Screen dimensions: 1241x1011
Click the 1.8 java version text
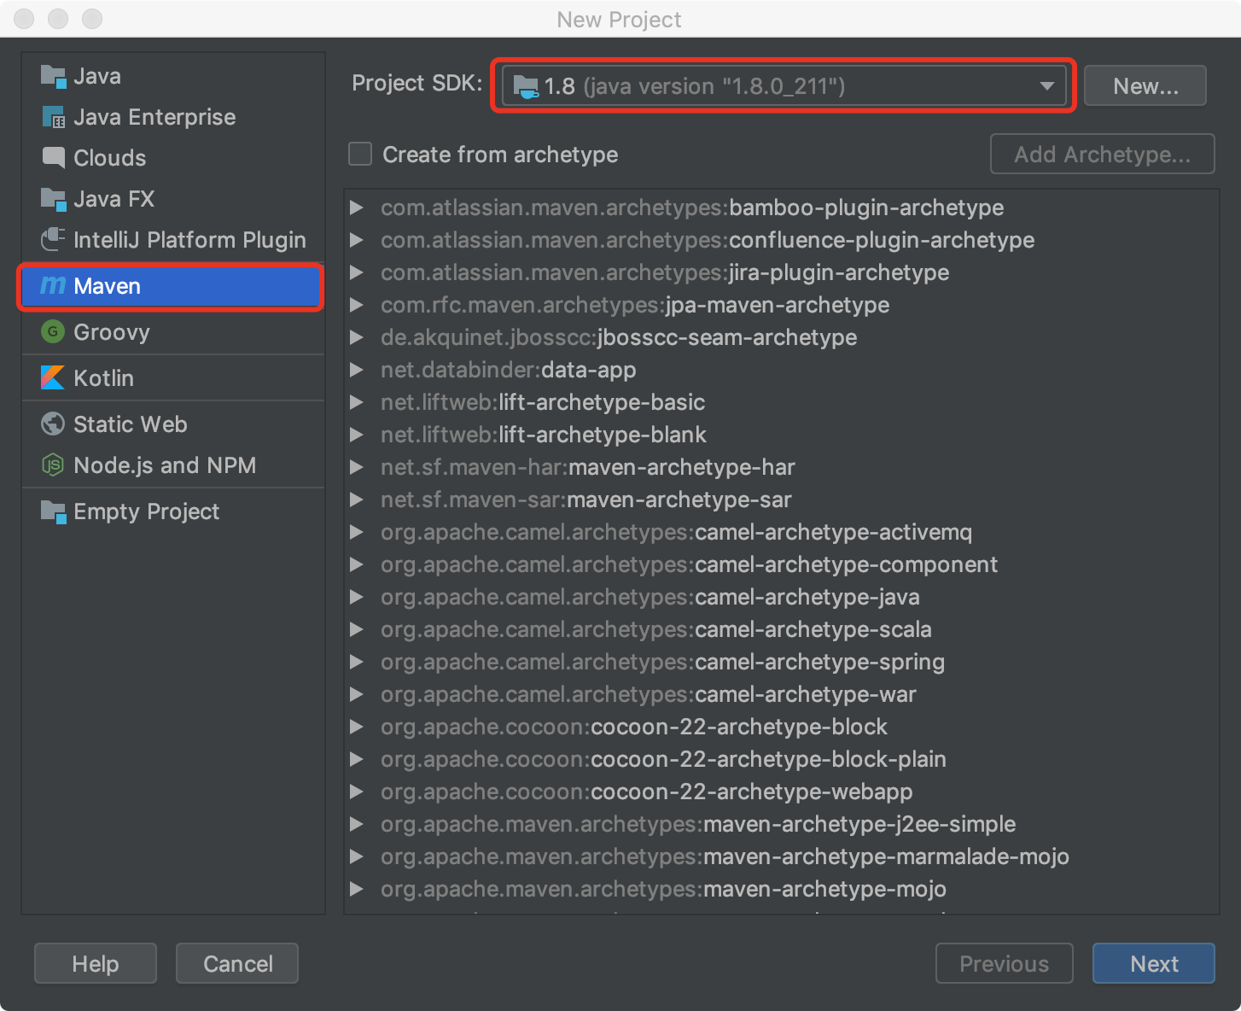coord(695,86)
